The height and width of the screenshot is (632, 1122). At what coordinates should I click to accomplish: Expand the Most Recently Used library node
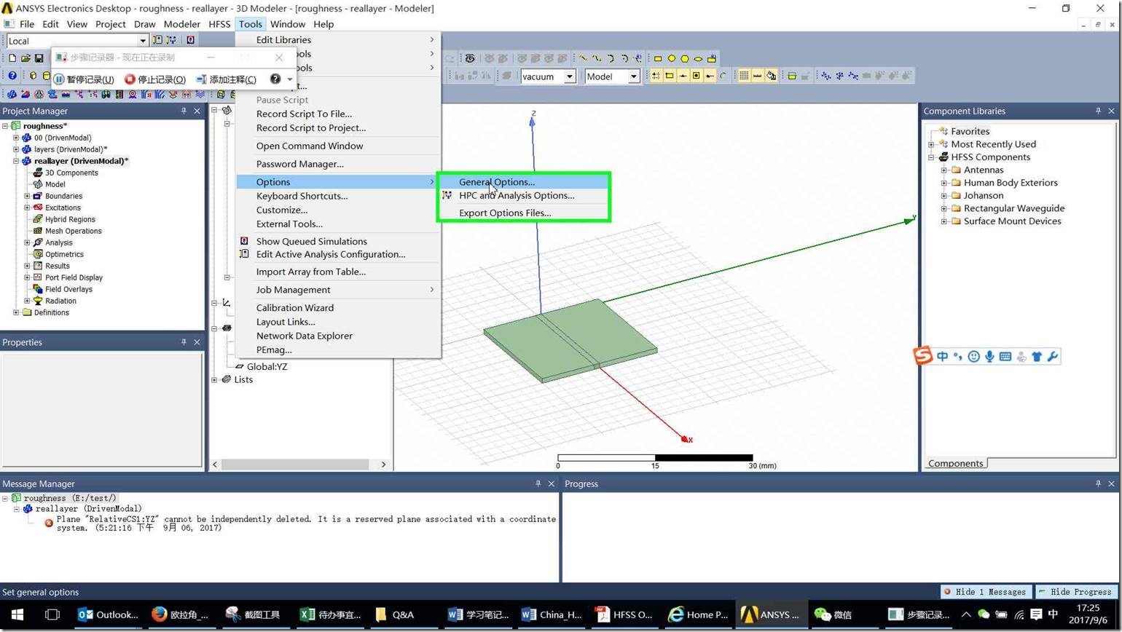[x=931, y=144]
